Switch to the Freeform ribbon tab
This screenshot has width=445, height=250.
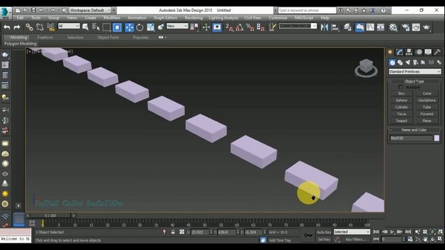click(x=45, y=37)
